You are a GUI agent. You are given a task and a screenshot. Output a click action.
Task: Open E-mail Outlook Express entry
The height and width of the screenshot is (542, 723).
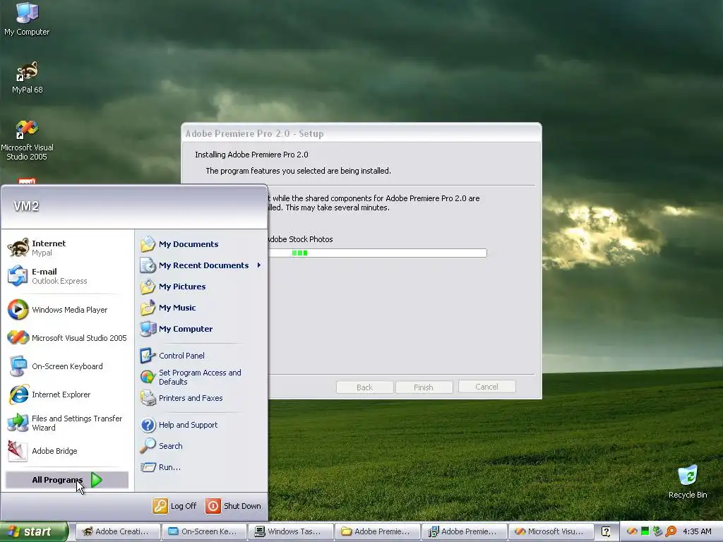[67, 276]
